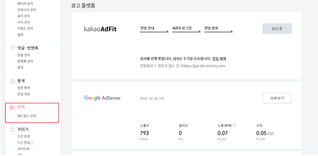This screenshot has height=156, width=318.
Task: Click the 꾸미기 layout icon
Action: pos(12,129)
